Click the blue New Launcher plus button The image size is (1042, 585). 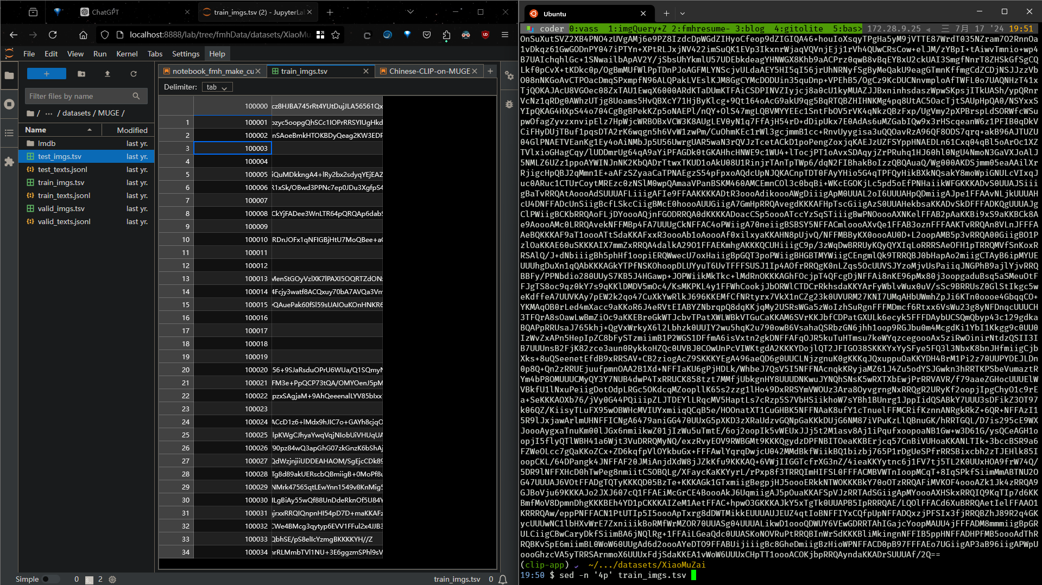pos(47,74)
